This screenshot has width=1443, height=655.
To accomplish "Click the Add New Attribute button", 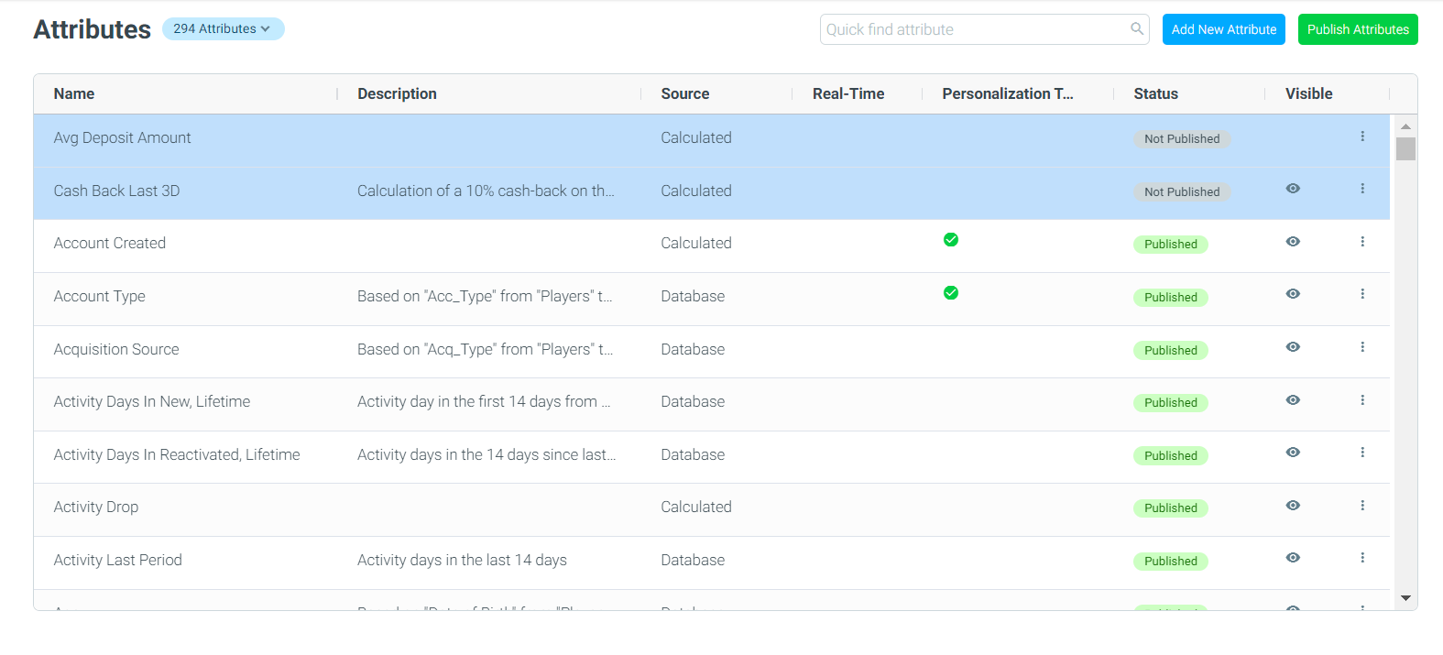I will tap(1224, 29).
